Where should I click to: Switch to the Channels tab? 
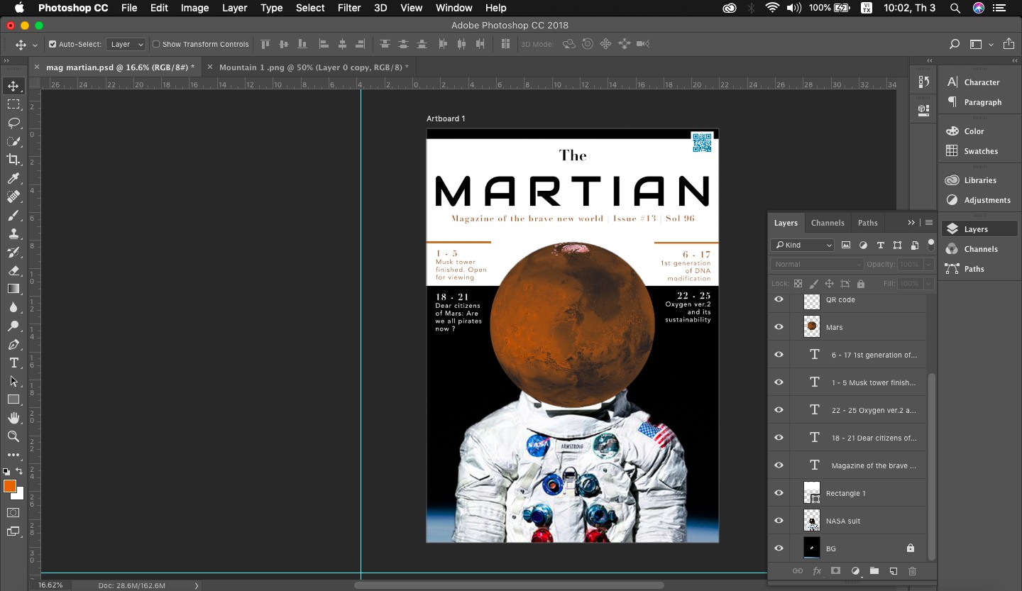828,223
